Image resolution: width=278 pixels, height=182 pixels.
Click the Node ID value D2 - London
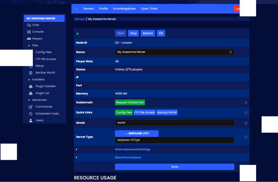pos(123,43)
